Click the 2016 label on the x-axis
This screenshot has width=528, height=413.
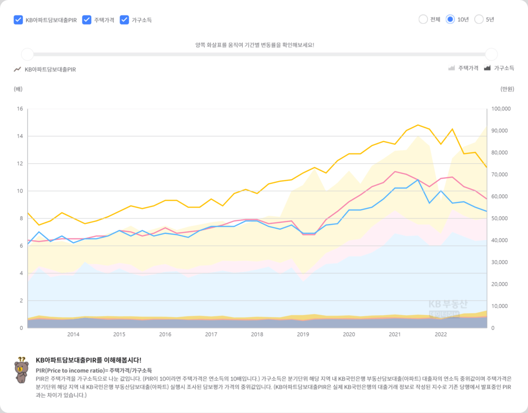pos(165,334)
